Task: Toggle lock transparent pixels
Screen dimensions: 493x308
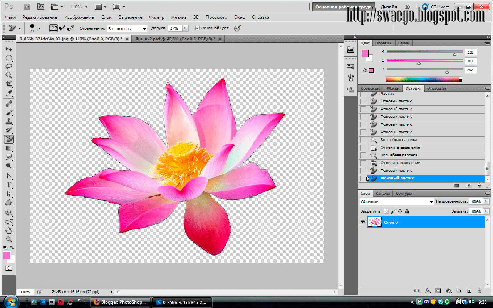Action: (386, 211)
